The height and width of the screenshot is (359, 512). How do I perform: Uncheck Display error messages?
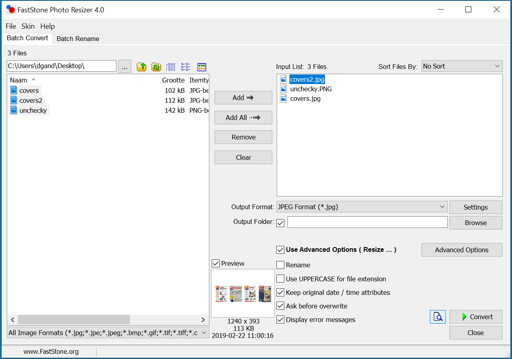point(280,320)
